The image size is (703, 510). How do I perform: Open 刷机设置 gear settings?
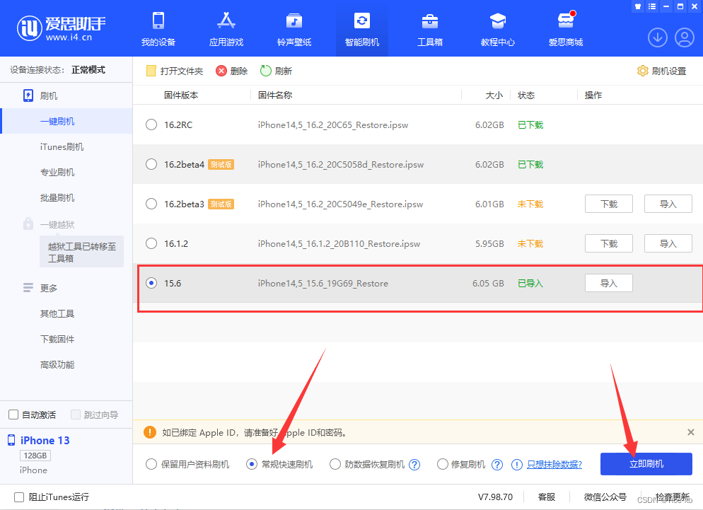(662, 71)
